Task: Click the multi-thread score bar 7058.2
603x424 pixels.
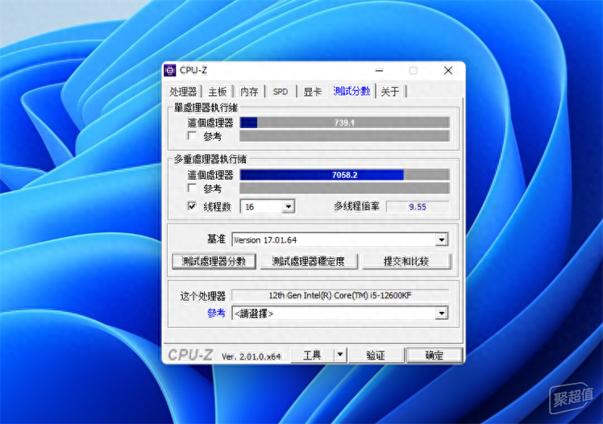Action: pos(344,175)
